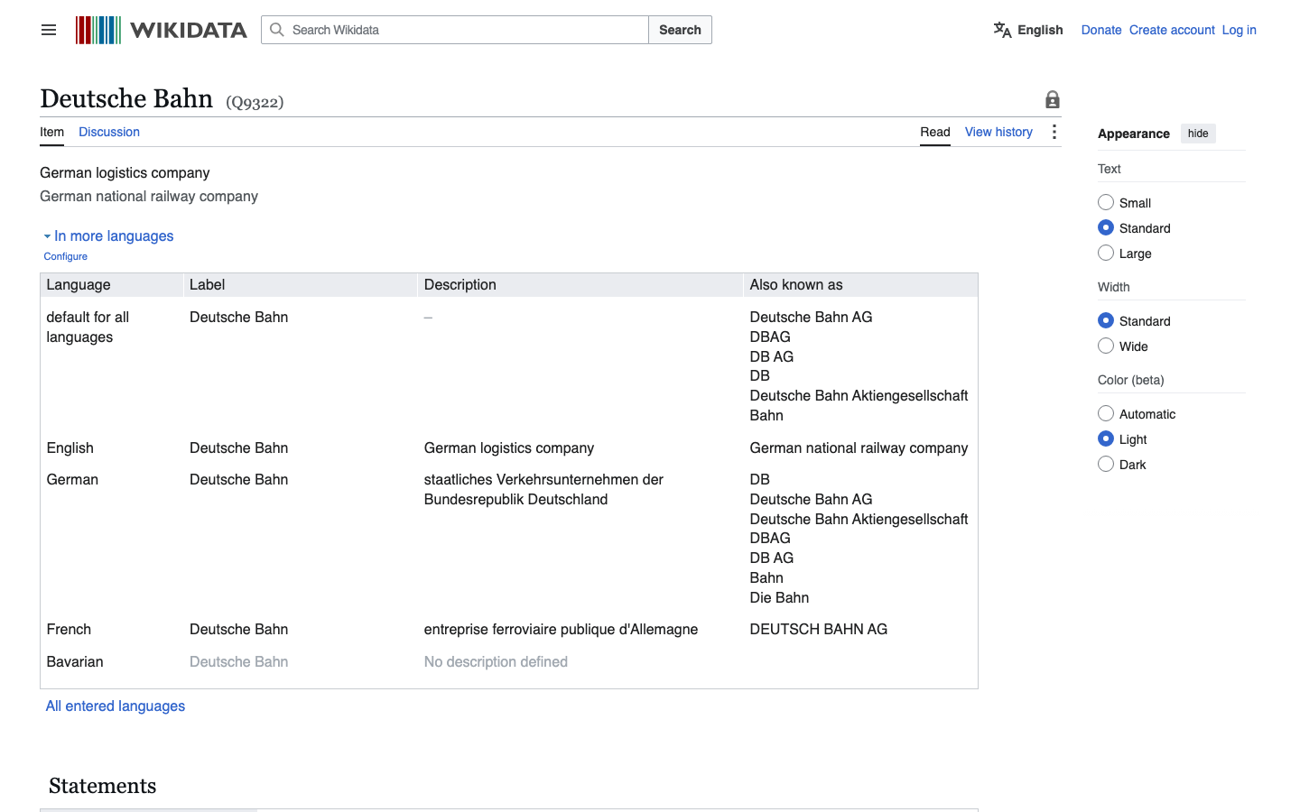1300x812 pixels.
Task: Open the Configure languages link
Action: 66,256
